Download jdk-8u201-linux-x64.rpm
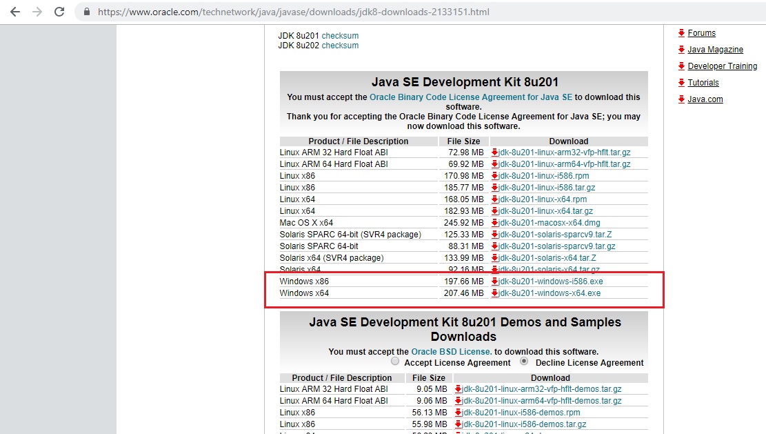 543,199
